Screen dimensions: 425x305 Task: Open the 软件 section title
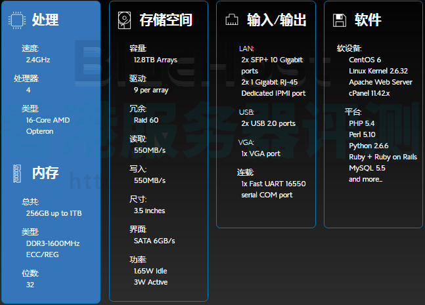click(368, 20)
